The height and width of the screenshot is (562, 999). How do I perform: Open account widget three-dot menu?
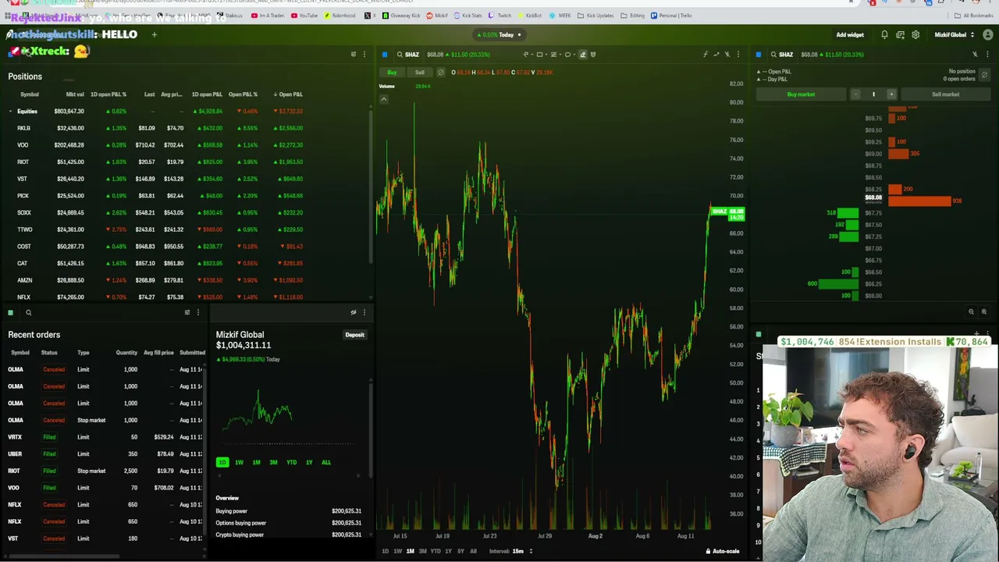pyautogui.click(x=364, y=312)
